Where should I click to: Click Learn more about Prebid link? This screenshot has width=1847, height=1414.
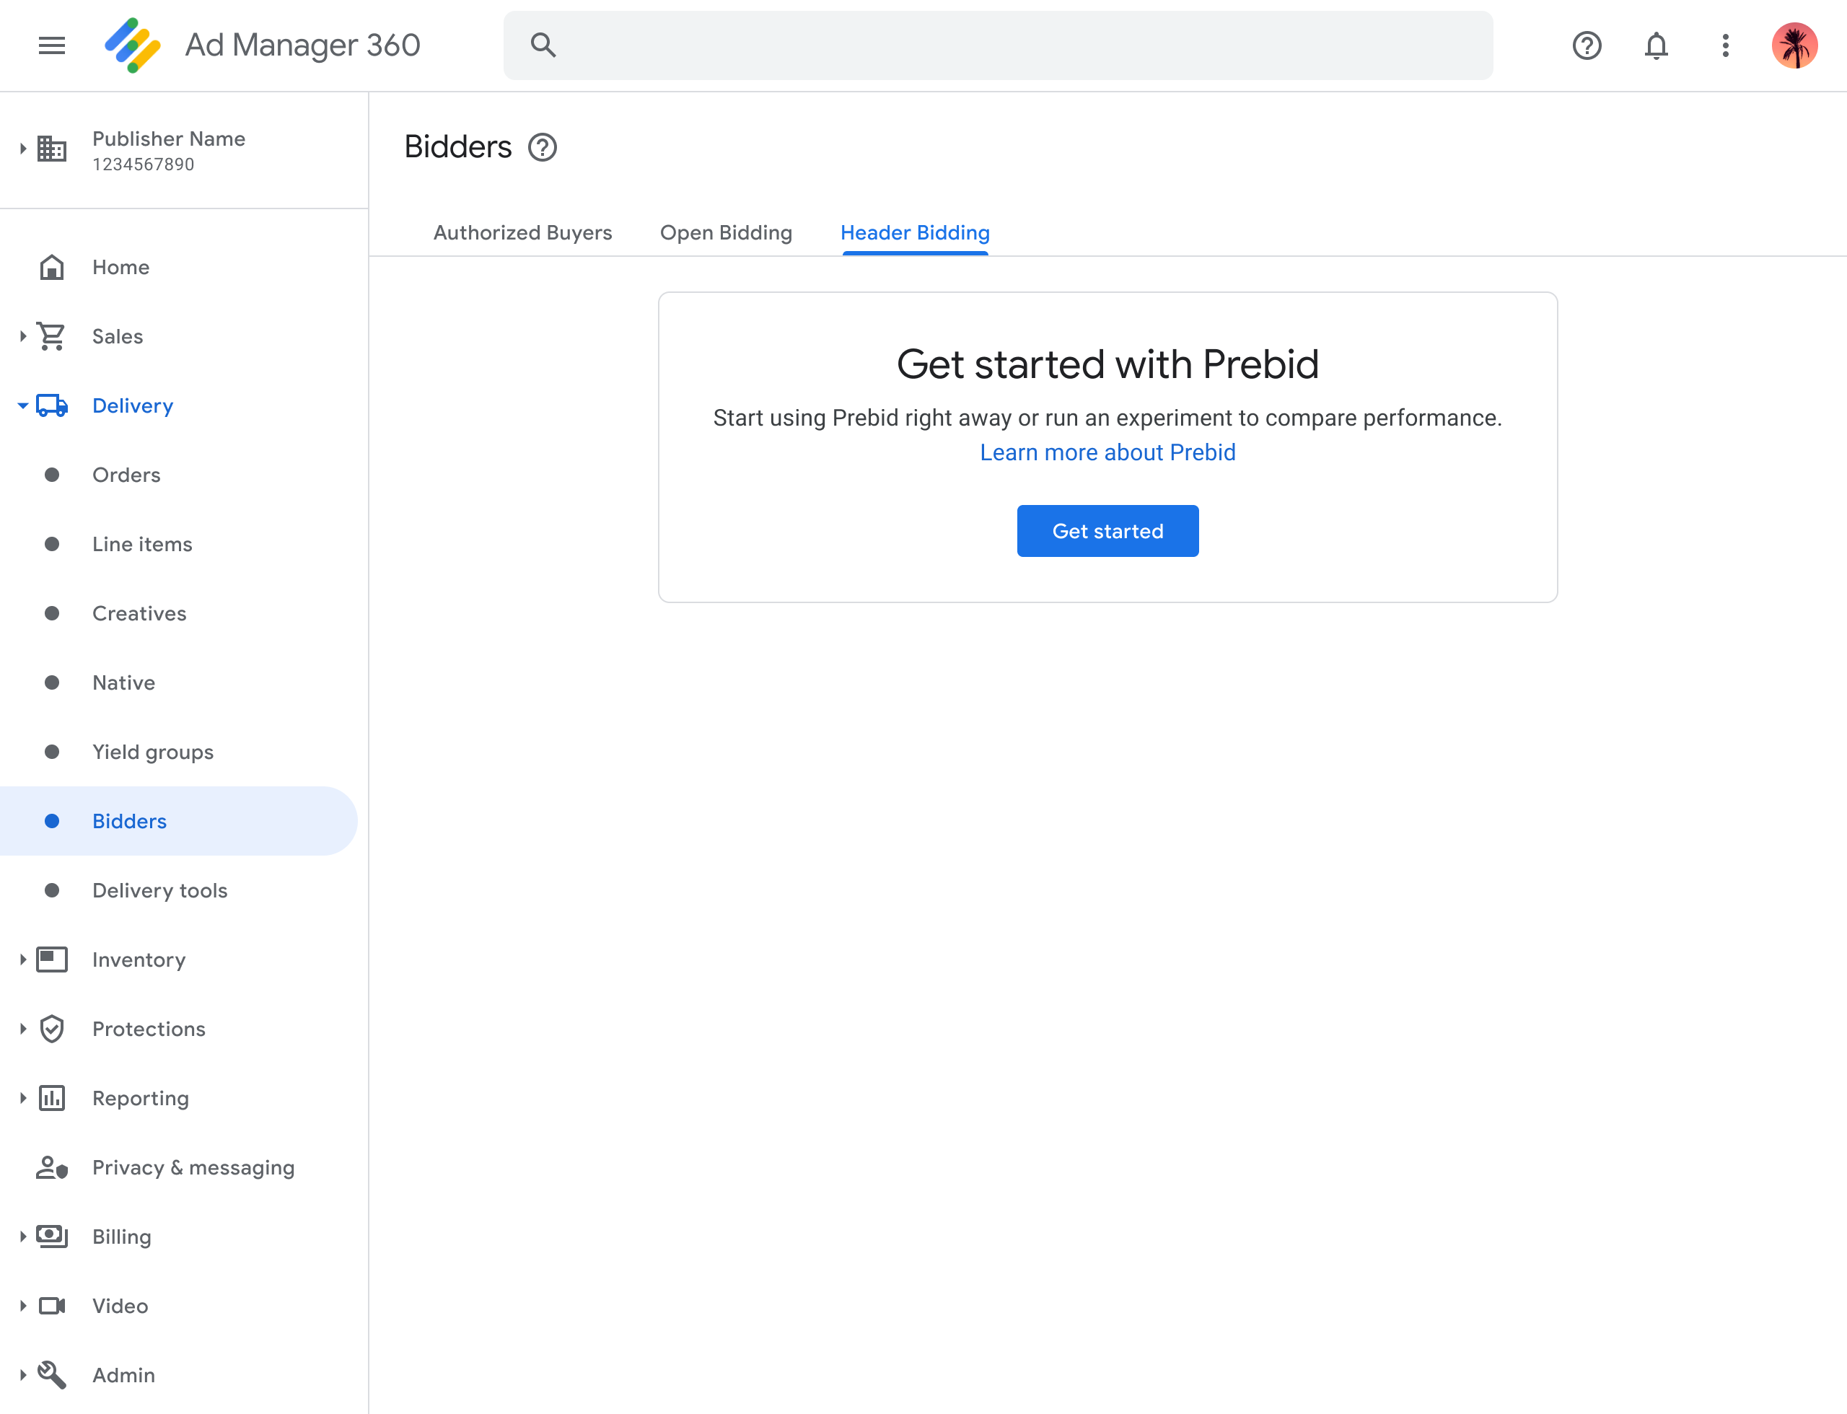[1107, 452]
